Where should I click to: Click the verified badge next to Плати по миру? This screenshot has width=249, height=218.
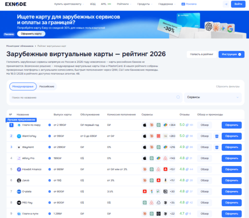click(x=50, y=125)
